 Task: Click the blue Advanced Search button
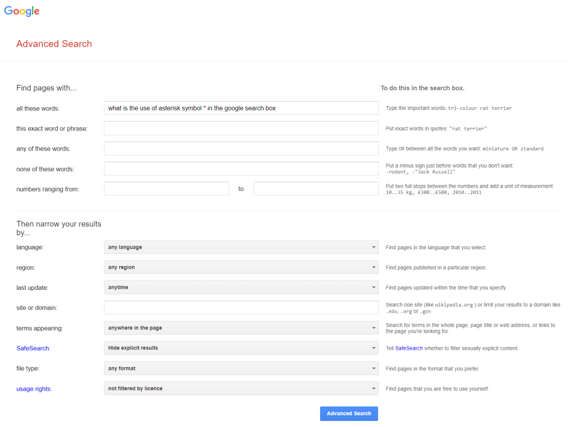349,414
